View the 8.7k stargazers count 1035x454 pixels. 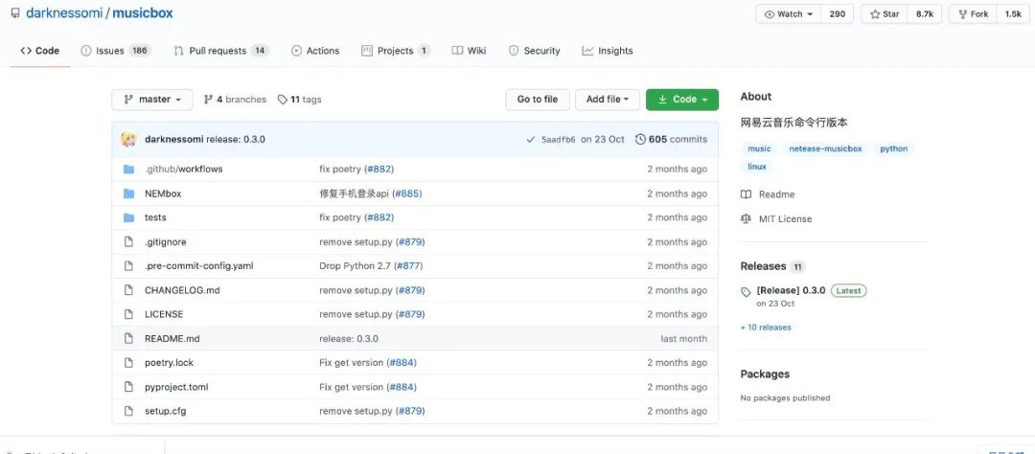[924, 13]
